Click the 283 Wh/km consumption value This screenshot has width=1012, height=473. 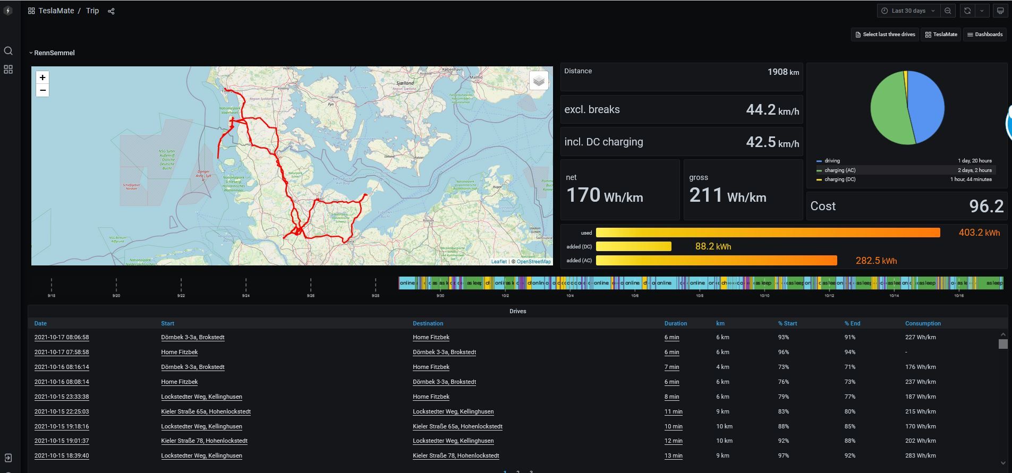coord(920,456)
